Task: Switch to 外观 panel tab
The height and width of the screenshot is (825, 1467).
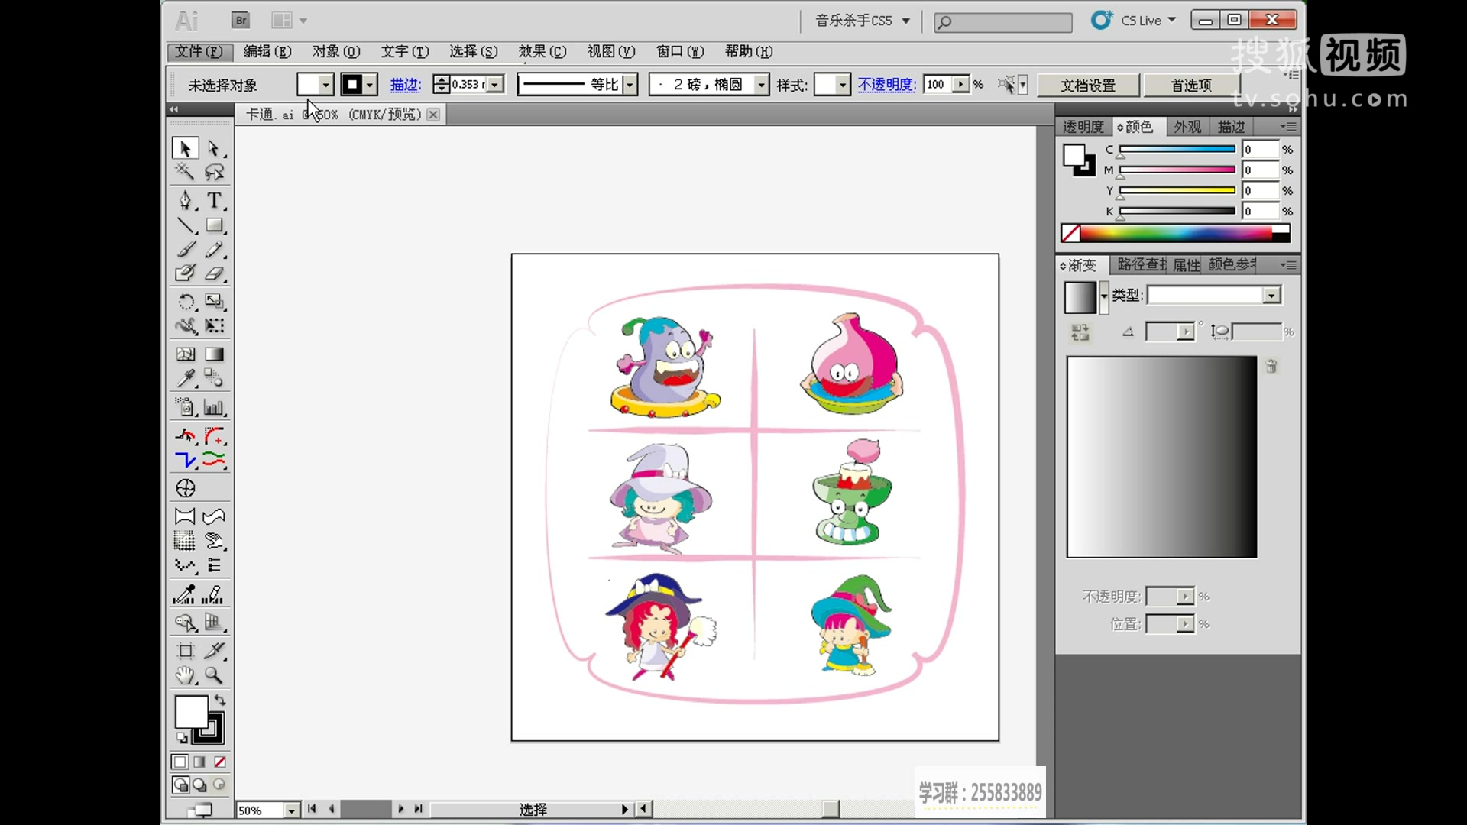Action: pyautogui.click(x=1187, y=127)
